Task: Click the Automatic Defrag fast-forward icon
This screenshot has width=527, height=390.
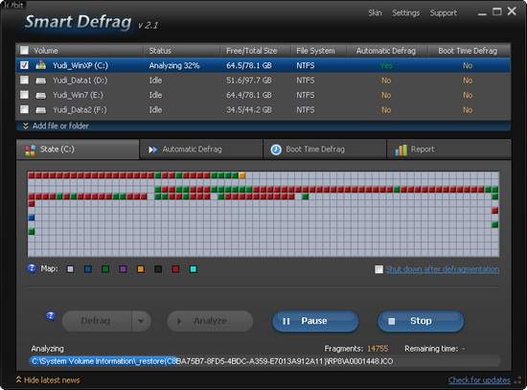Action: tap(153, 149)
